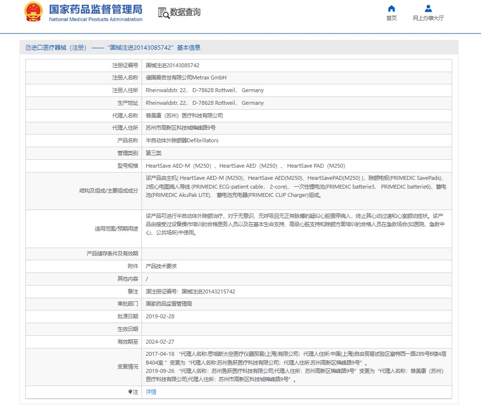Open 网上办事大厅 link
Image resolution: width=481 pixels, height=406 pixels.
[428, 18]
